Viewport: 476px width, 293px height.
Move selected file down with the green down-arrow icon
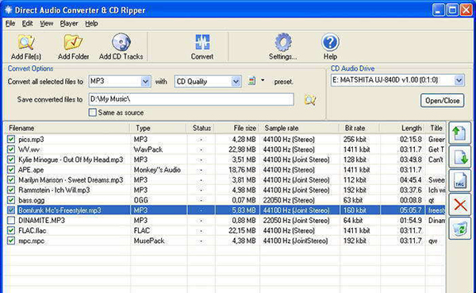pos(459,157)
